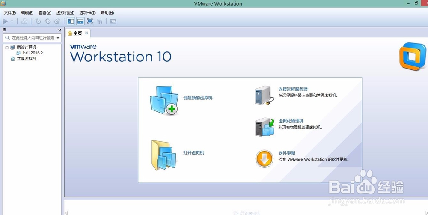Click the 软件更新 link

click(x=287, y=153)
